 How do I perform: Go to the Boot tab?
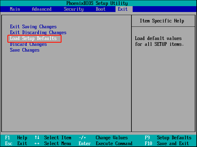[x=100, y=9]
